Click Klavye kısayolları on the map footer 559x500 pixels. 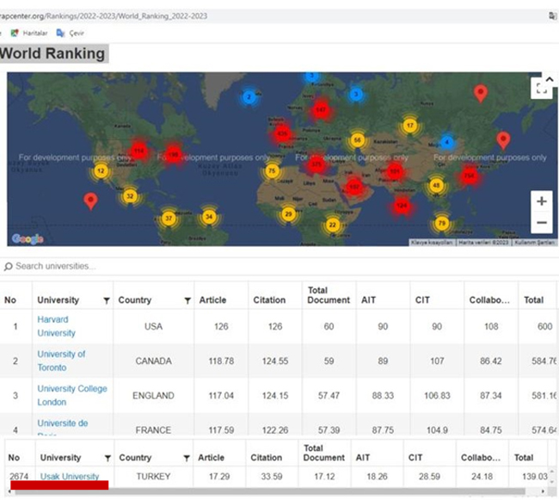coord(432,243)
